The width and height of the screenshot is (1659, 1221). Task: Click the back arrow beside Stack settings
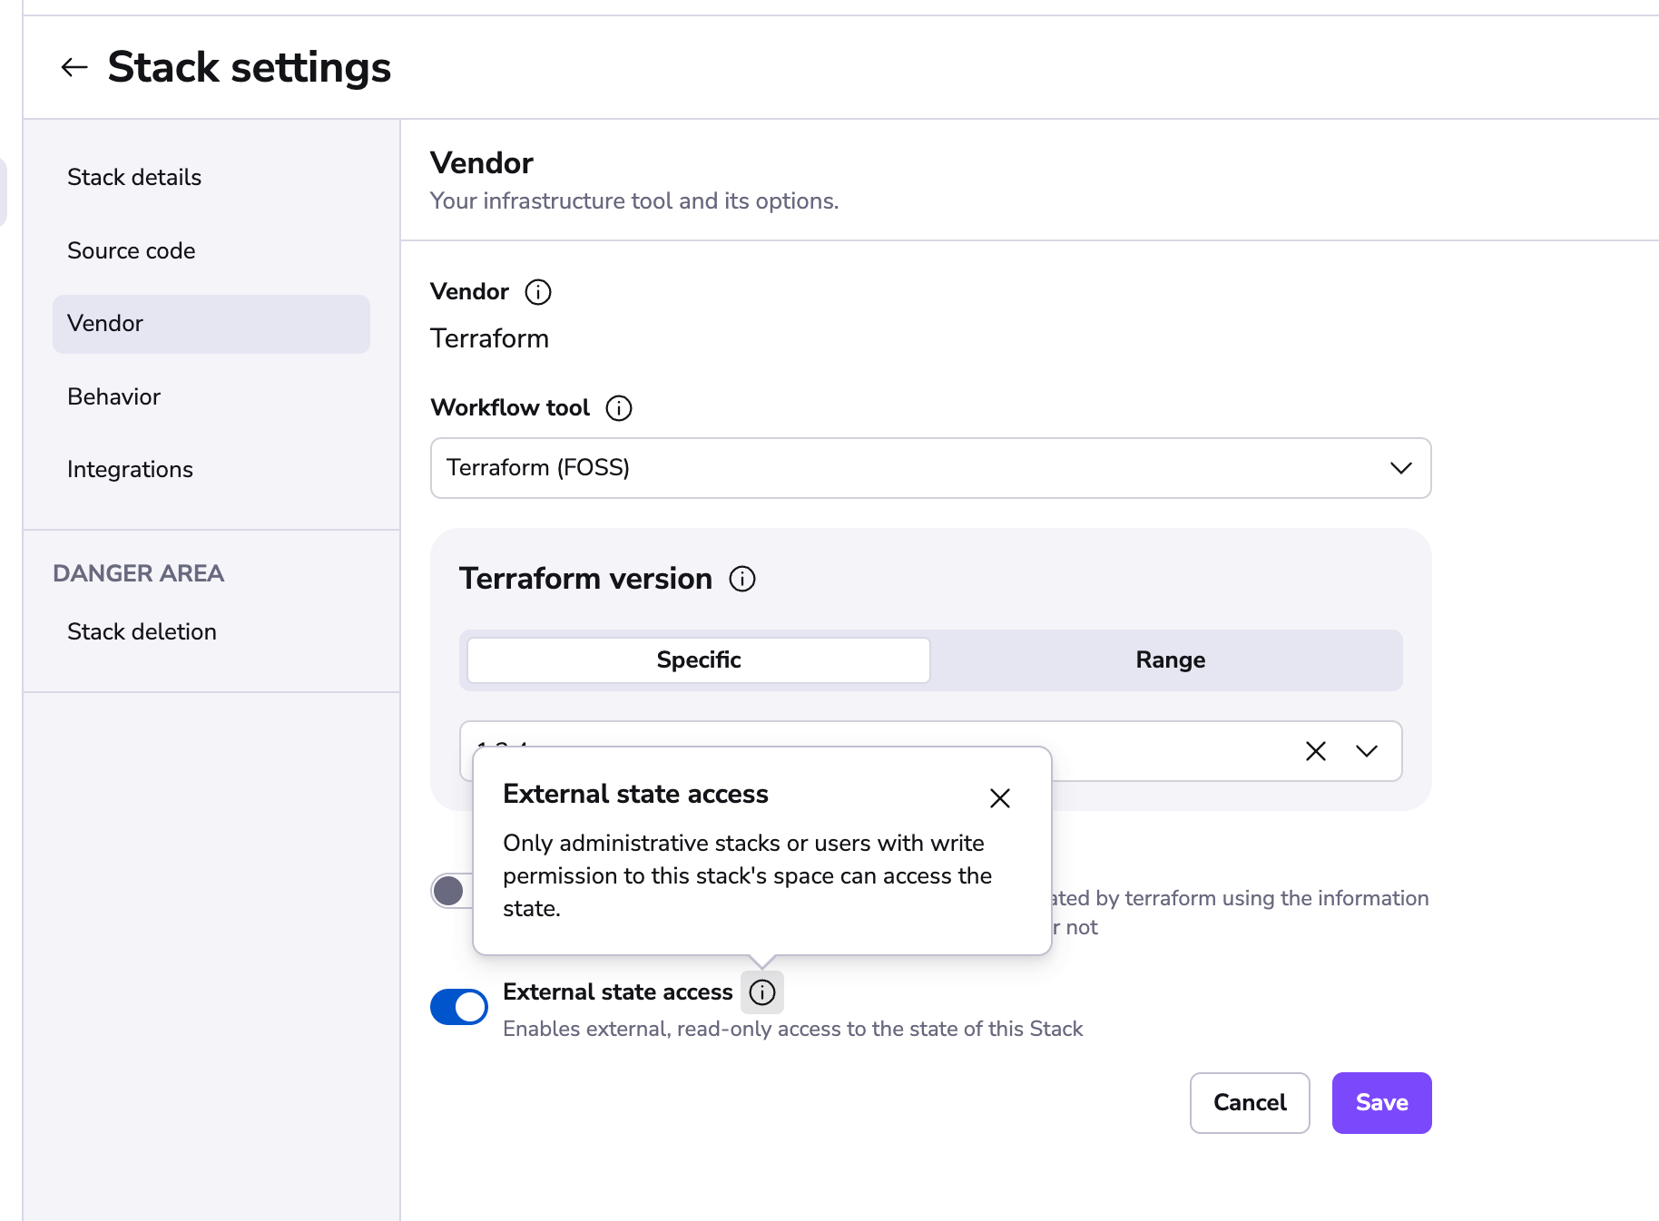point(74,67)
